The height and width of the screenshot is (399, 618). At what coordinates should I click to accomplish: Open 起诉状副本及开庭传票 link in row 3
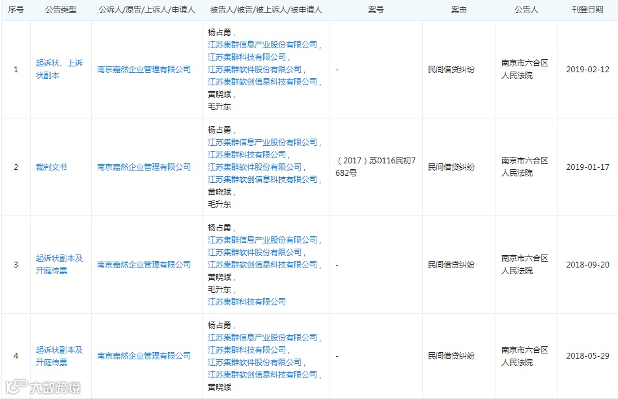coord(59,264)
